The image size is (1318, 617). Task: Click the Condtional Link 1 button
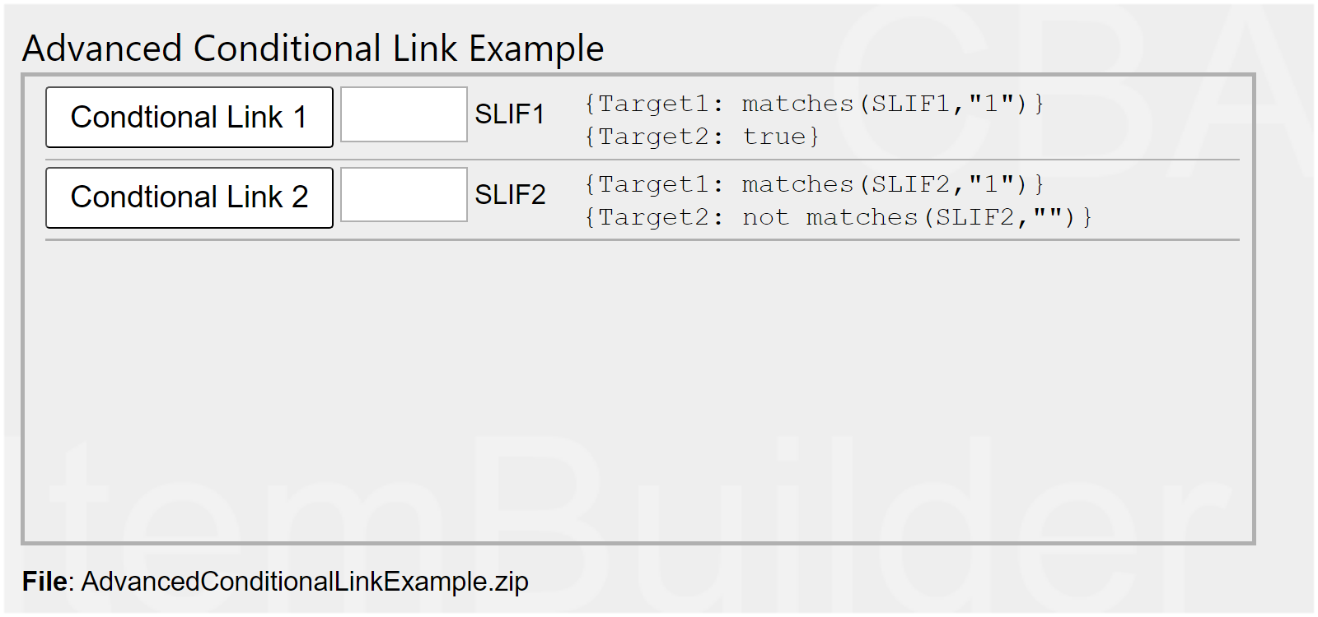189,118
